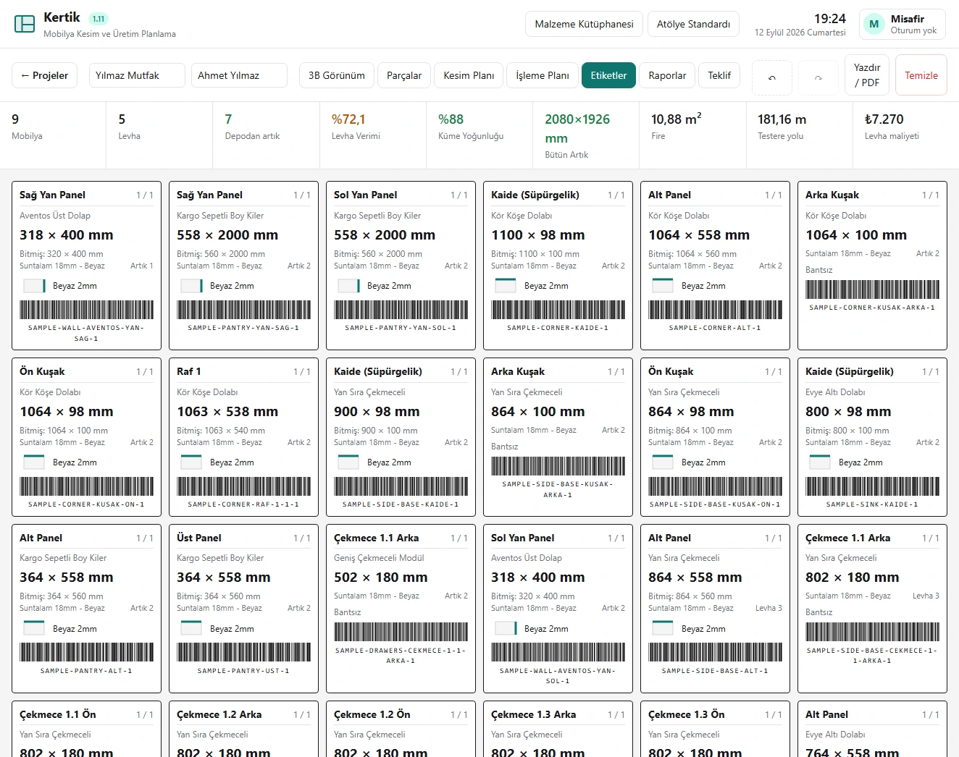Click the Kertik app logo icon
Viewport: 959px width, 757px height.
click(x=25, y=24)
